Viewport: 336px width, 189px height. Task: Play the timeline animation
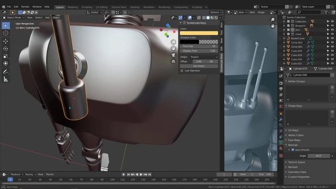(141, 175)
